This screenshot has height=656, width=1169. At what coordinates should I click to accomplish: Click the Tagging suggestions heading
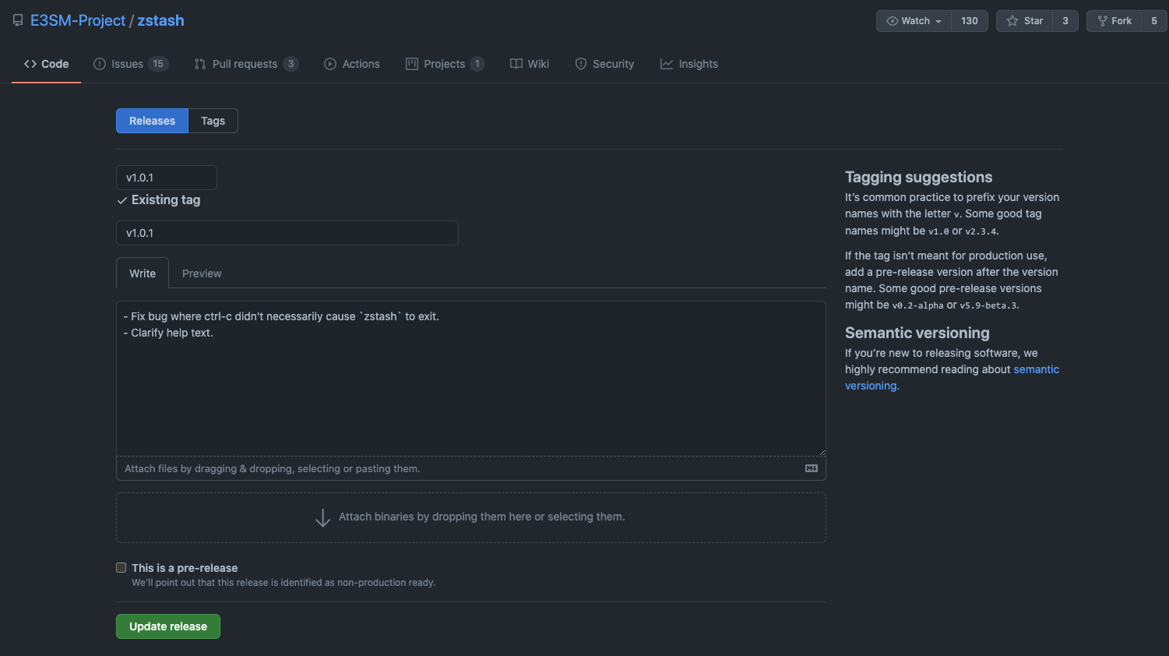click(919, 177)
